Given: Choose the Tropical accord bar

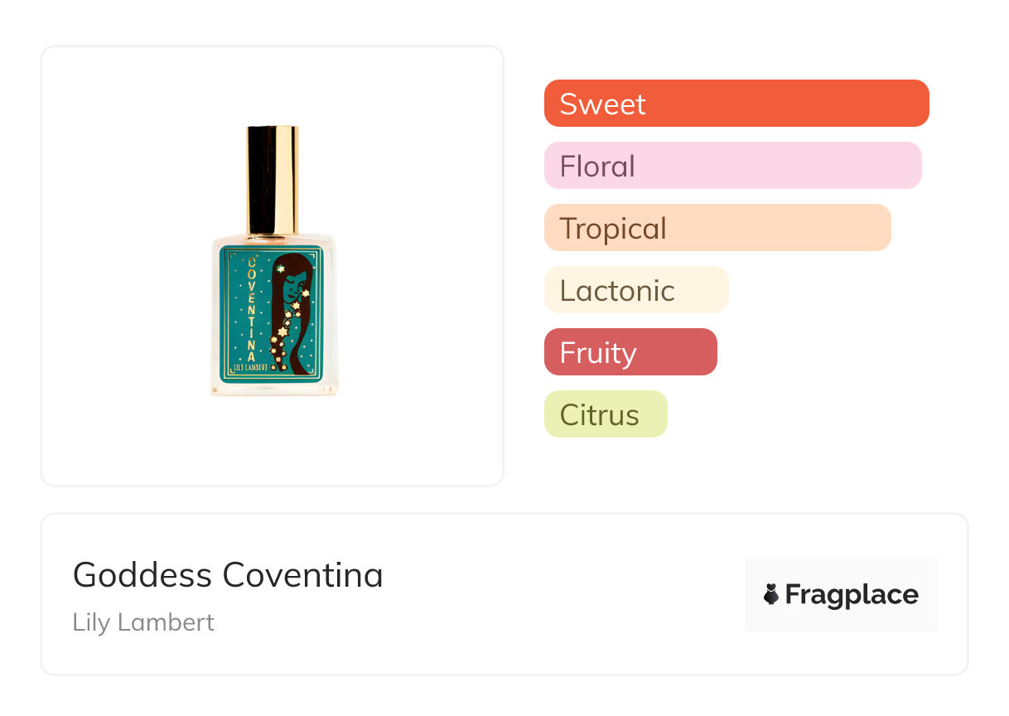Looking at the screenshot, I should 717,228.
